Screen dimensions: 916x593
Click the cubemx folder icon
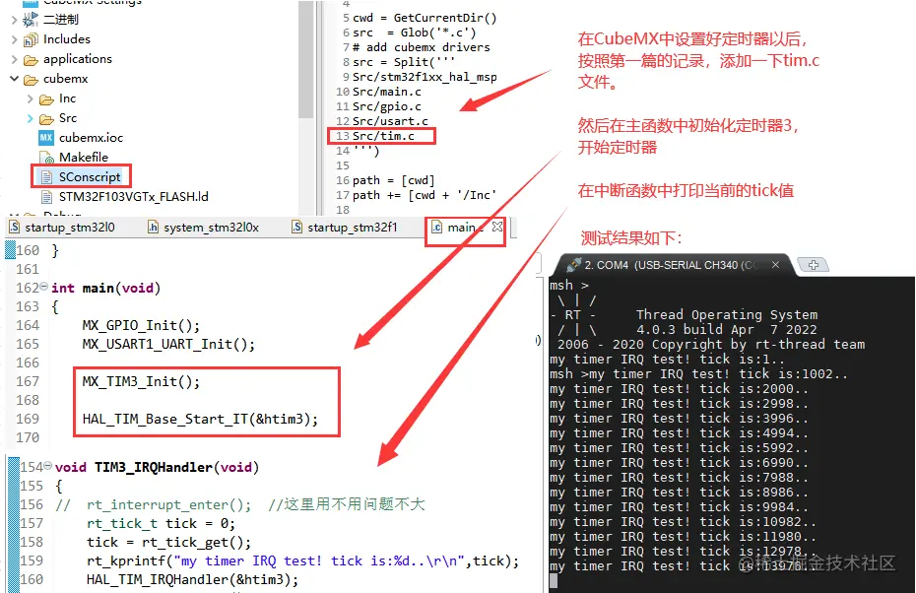click(x=31, y=80)
